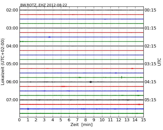
Task: Click the x-axis tick label 15
Action: 143,120
